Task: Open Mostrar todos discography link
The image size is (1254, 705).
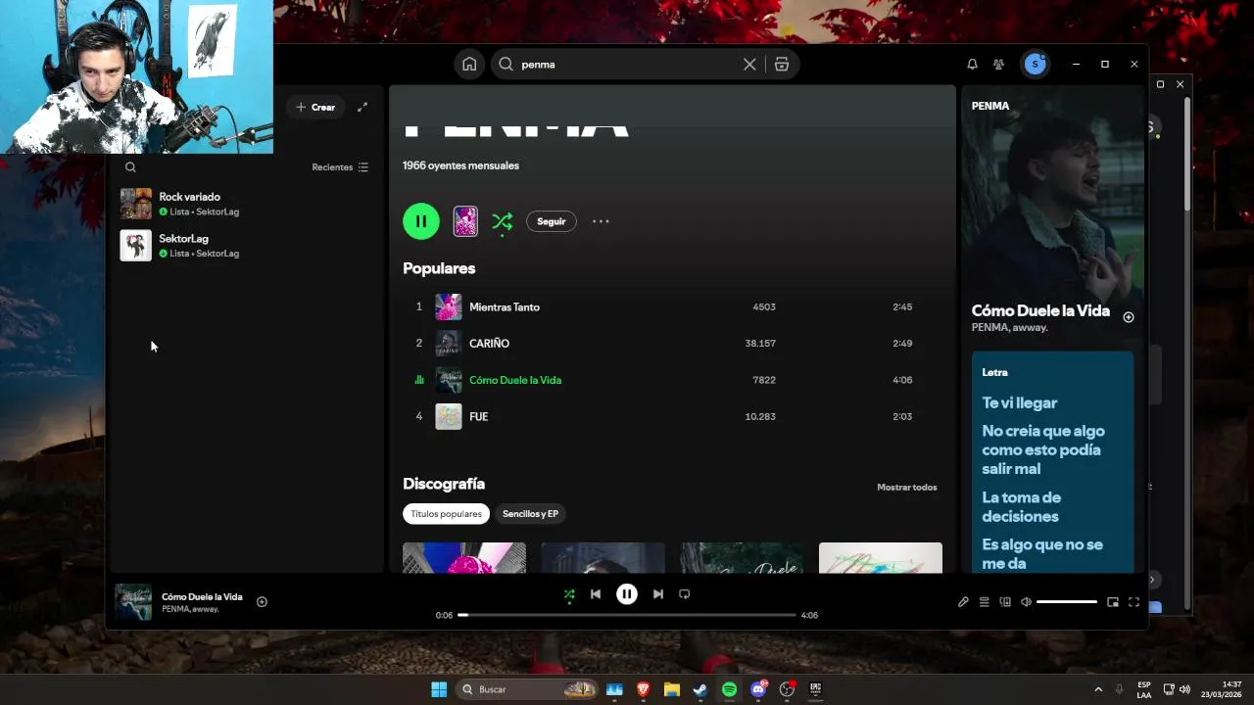Action: tap(906, 487)
